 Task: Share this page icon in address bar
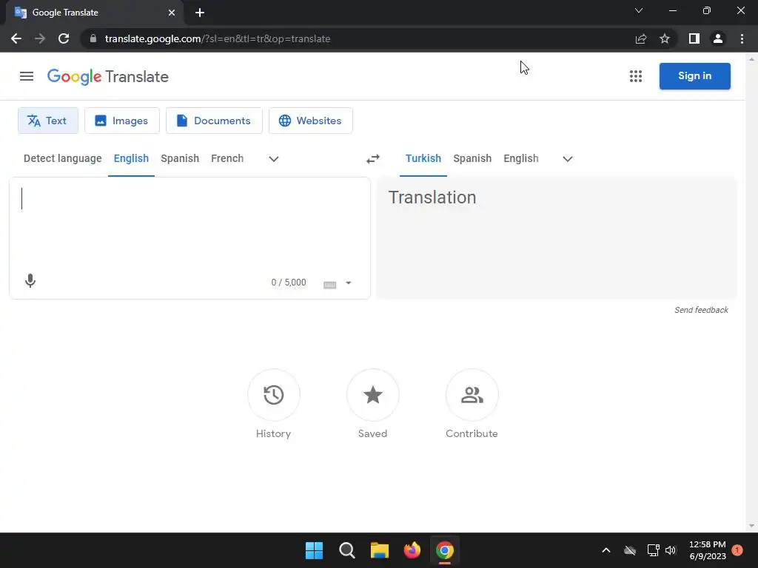click(641, 38)
